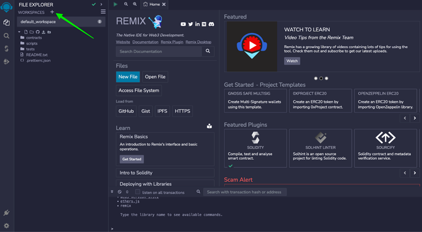Open the Search in files sidebar icon
The image size is (422, 232).
[x=6, y=36]
